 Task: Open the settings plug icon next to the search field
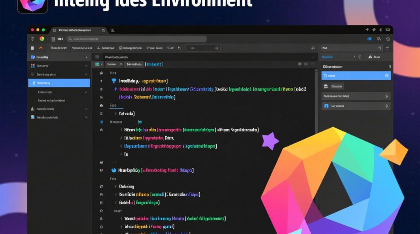click(388, 48)
